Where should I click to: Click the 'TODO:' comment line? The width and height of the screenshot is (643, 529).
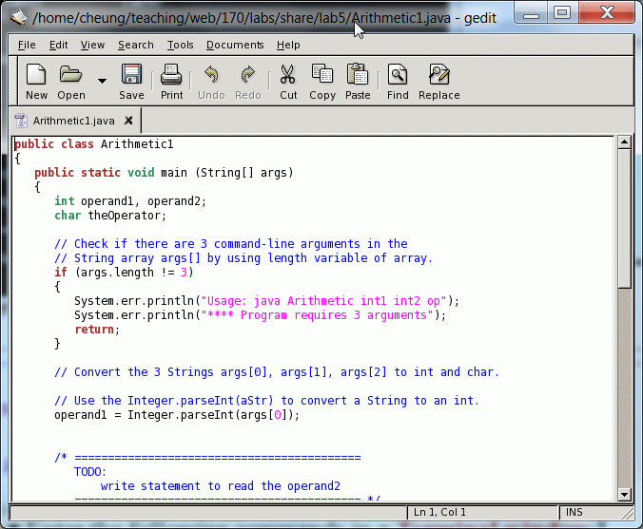(90, 472)
